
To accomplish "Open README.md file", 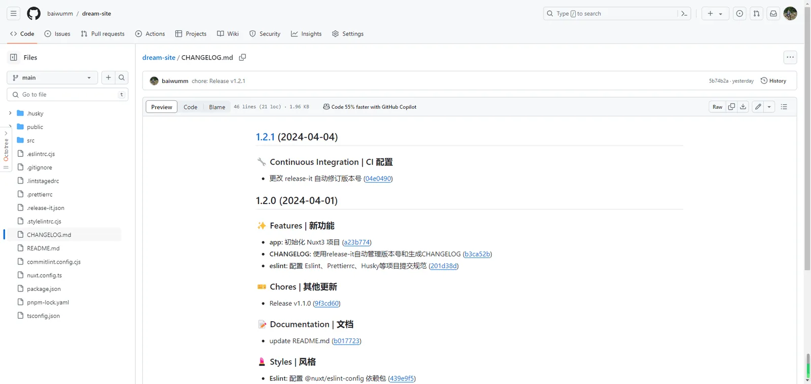I will point(43,248).
